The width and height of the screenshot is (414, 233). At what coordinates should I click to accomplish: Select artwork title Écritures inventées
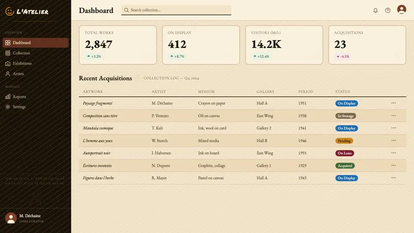coord(97,166)
